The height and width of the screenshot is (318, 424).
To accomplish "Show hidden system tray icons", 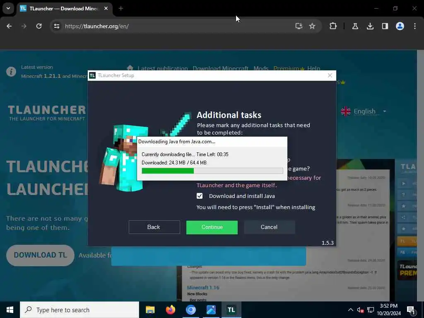I will point(350,310).
